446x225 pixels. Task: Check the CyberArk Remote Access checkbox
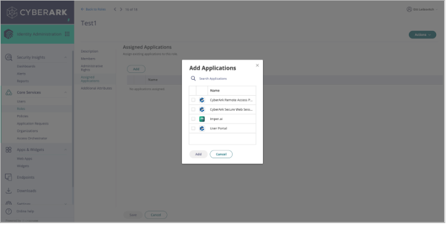[193, 100]
